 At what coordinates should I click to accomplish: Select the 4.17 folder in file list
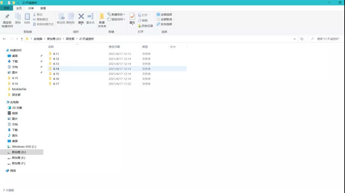[56, 84]
